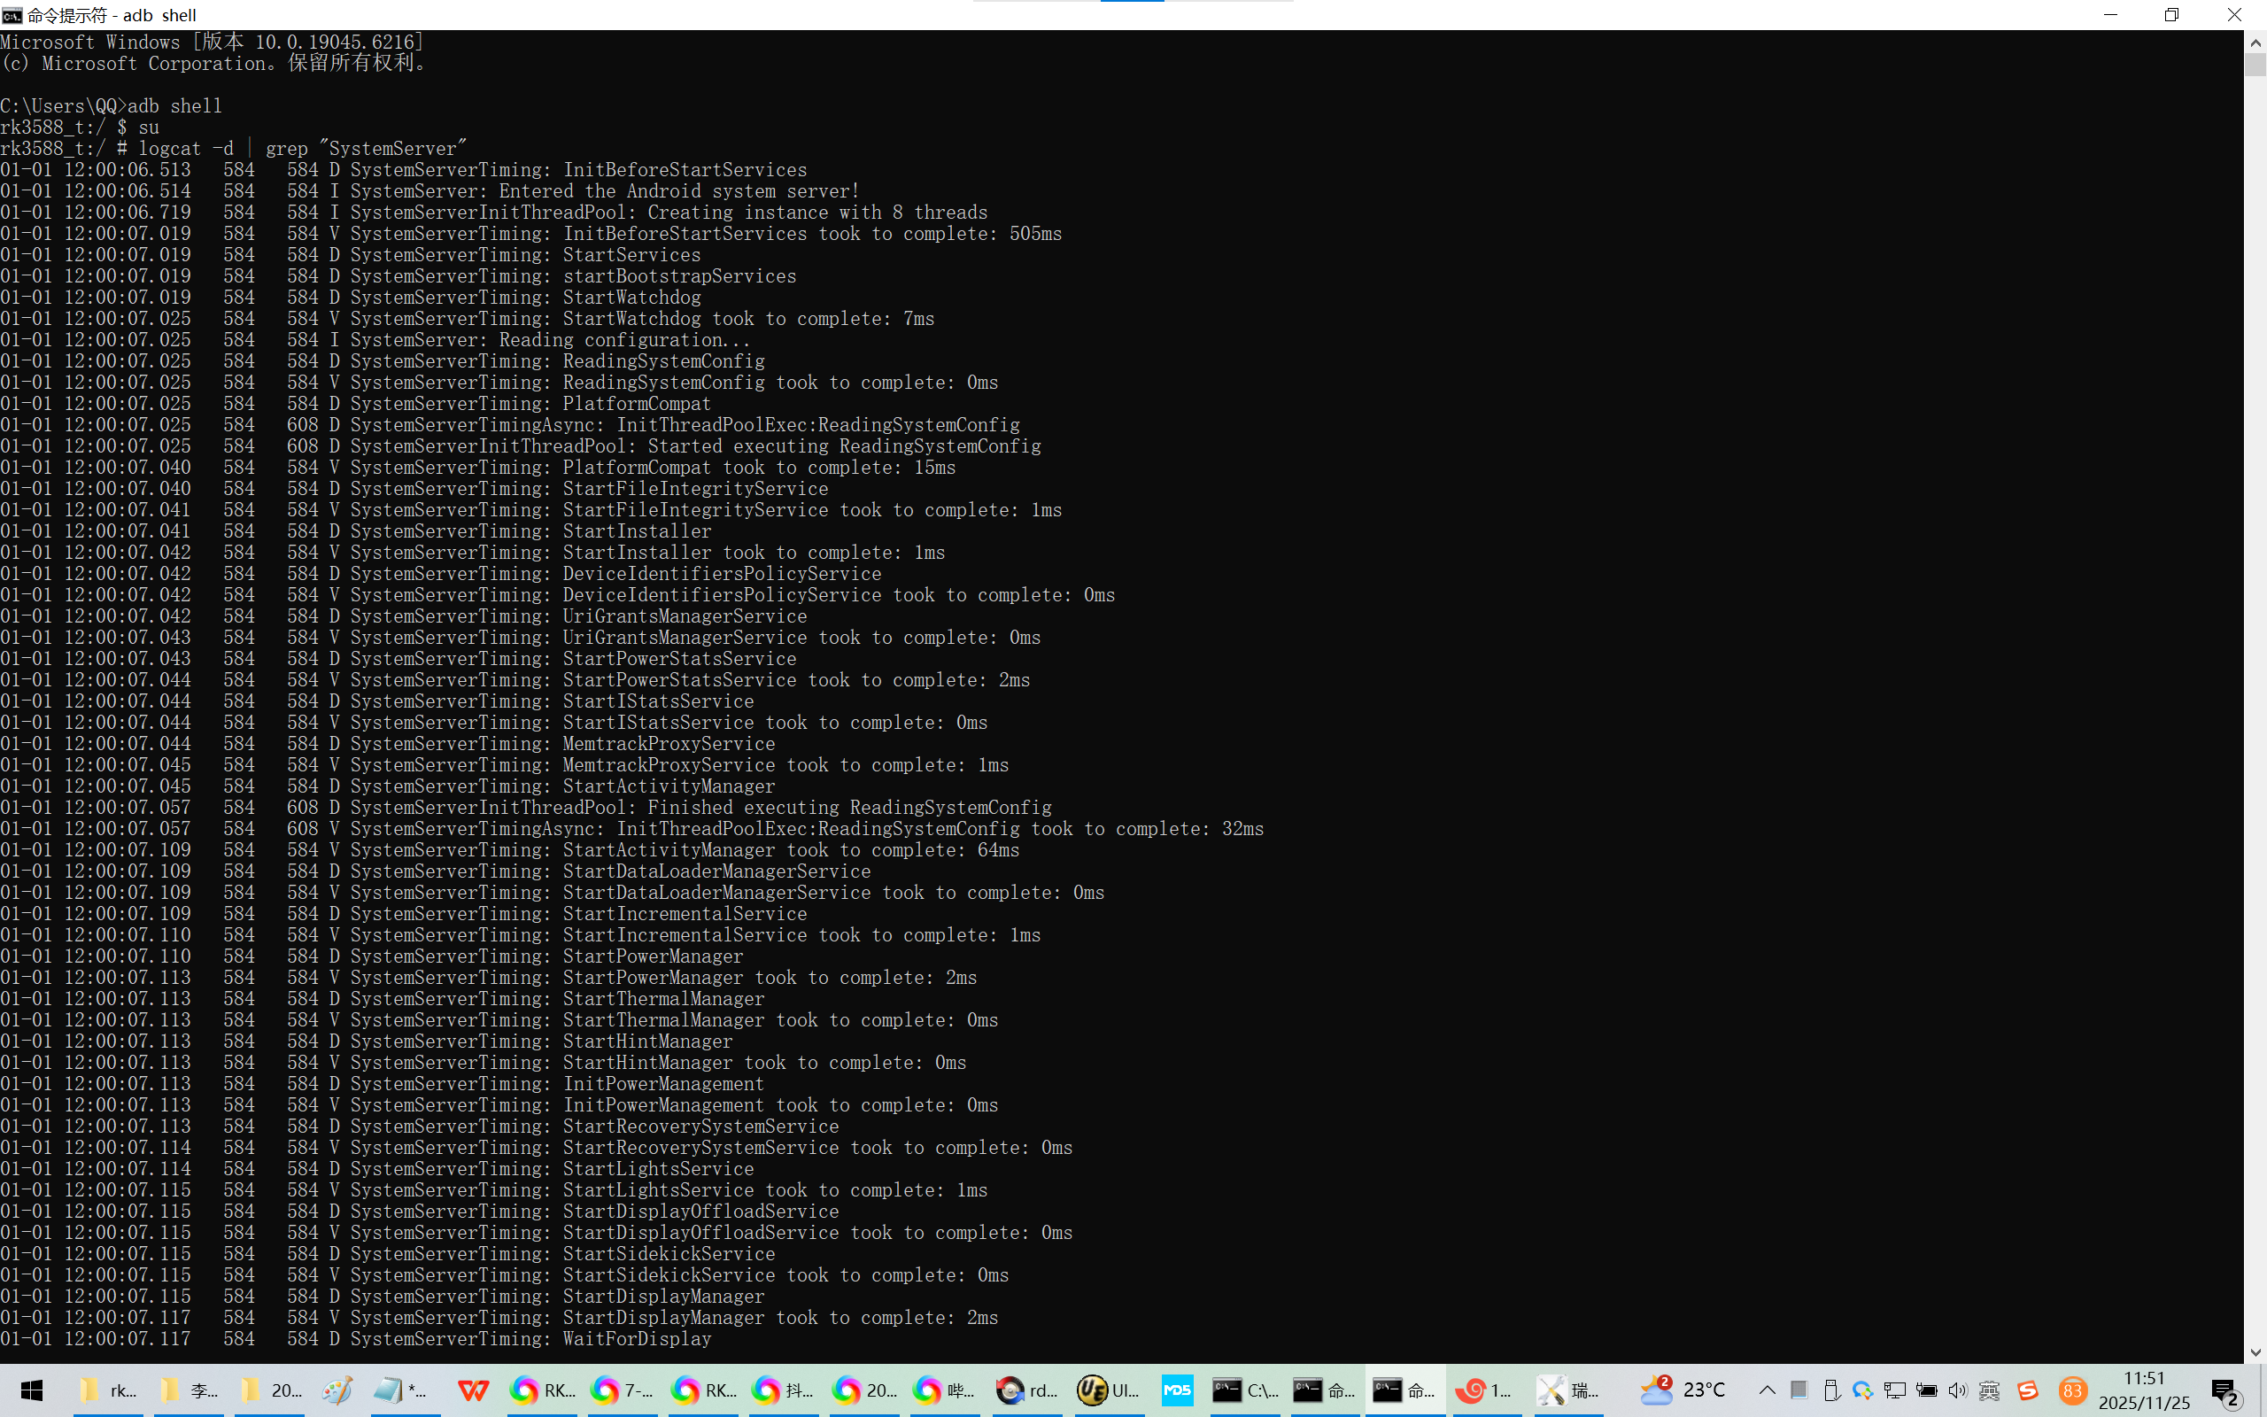
Task: Open the MD5 tool in taskbar
Action: click(1178, 1390)
